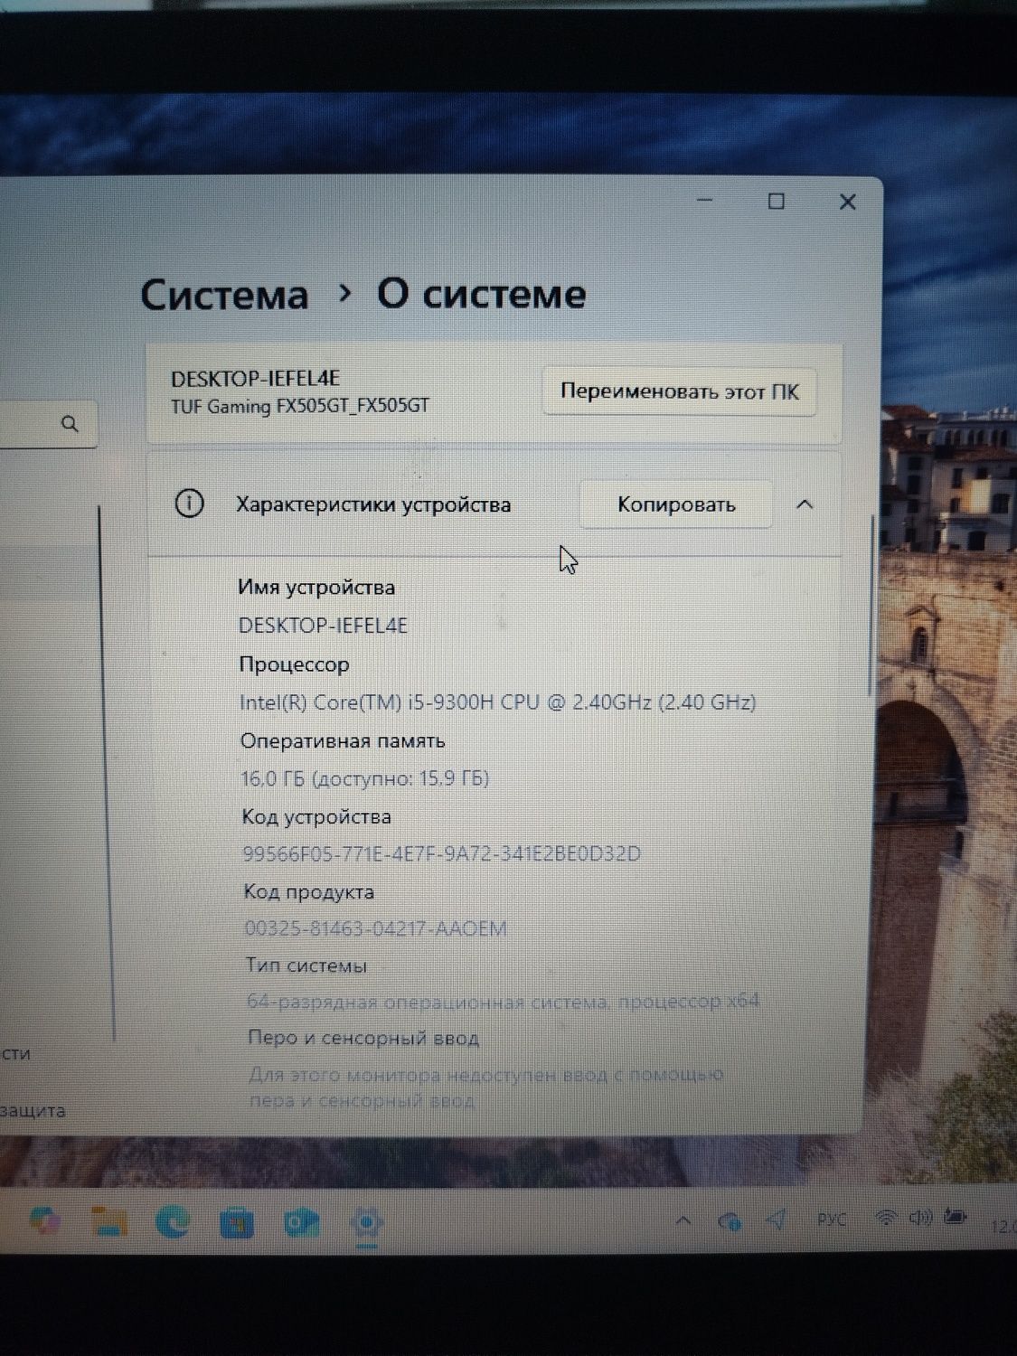Click the DESKTOP-IEFEL4E name in header card
The width and height of the screenshot is (1017, 1356).
(256, 379)
